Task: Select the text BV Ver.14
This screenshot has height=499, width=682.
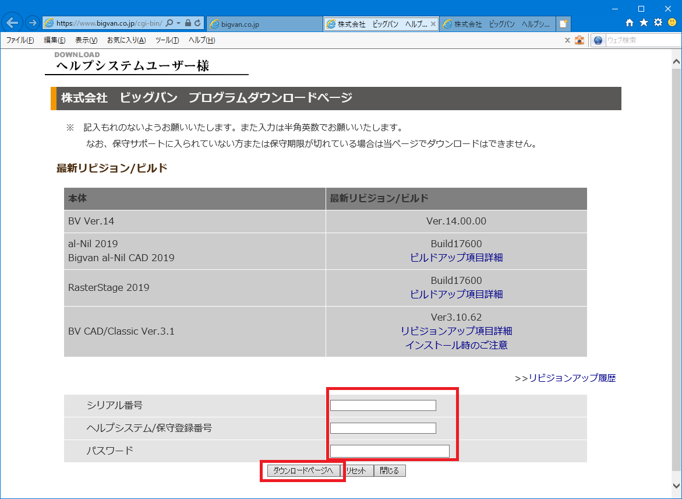Action: click(91, 221)
